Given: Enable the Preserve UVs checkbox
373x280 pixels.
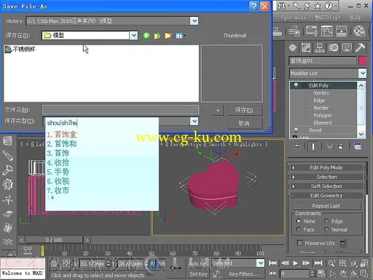Looking at the screenshot, I should [300, 243].
